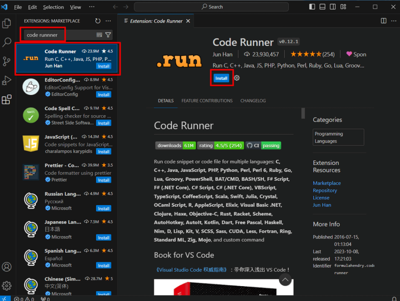Image resolution: width=400 pixels, height=301 pixels.
Task: Switch to the Changelog tab
Action: click(253, 101)
